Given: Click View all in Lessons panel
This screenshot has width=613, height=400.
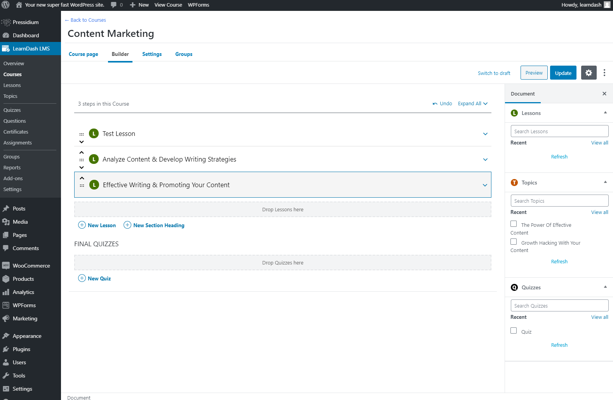Looking at the screenshot, I should (600, 143).
